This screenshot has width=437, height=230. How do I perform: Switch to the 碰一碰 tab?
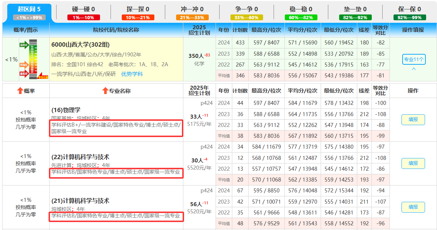pos(83,9)
